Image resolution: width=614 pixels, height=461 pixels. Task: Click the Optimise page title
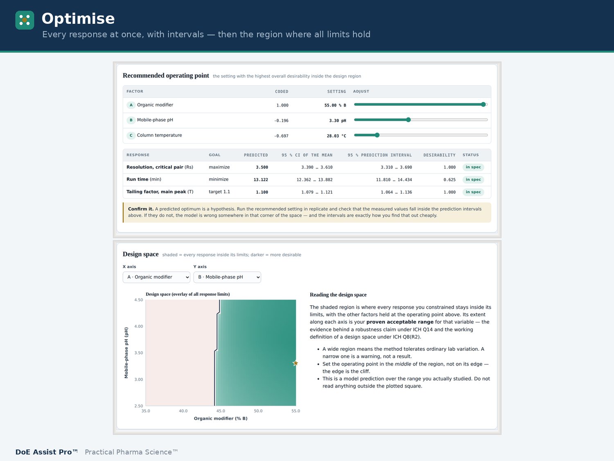[x=78, y=19]
